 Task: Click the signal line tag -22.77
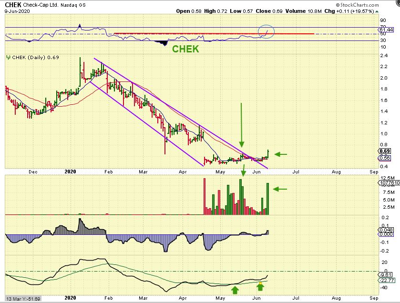[387, 280]
